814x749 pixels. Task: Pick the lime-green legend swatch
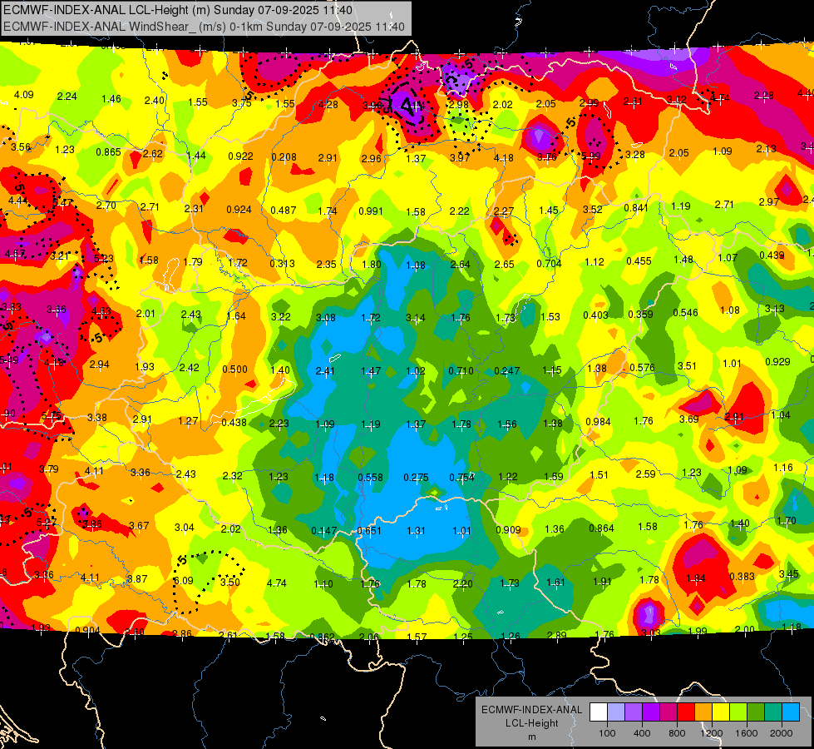738,712
